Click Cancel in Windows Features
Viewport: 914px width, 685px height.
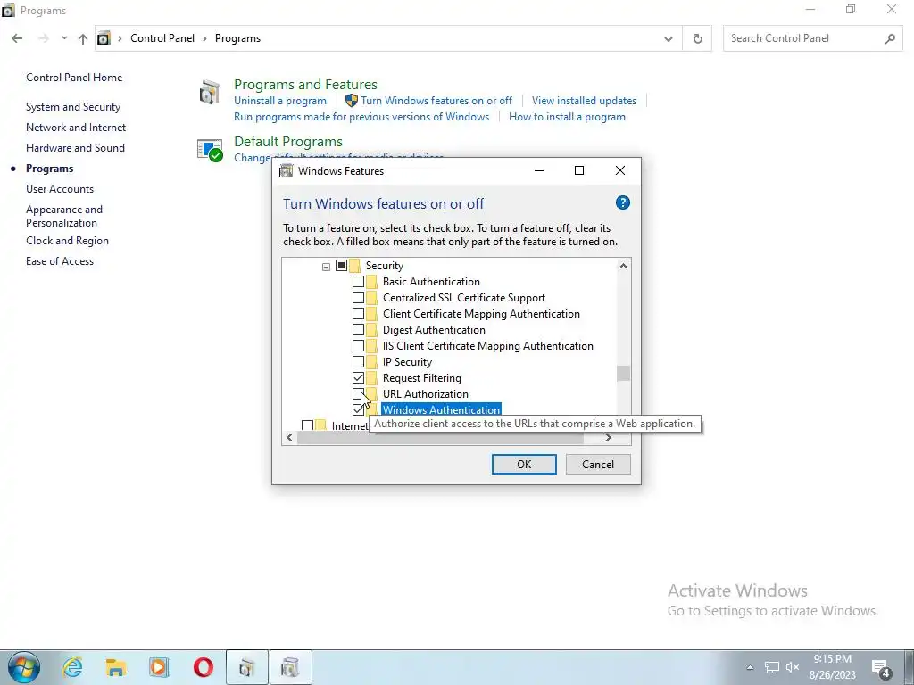point(598,464)
